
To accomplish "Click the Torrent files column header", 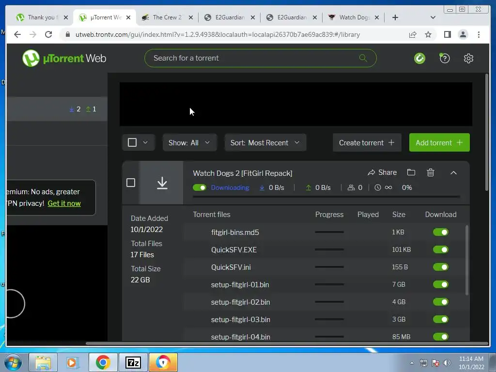I will (x=212, y=215).
